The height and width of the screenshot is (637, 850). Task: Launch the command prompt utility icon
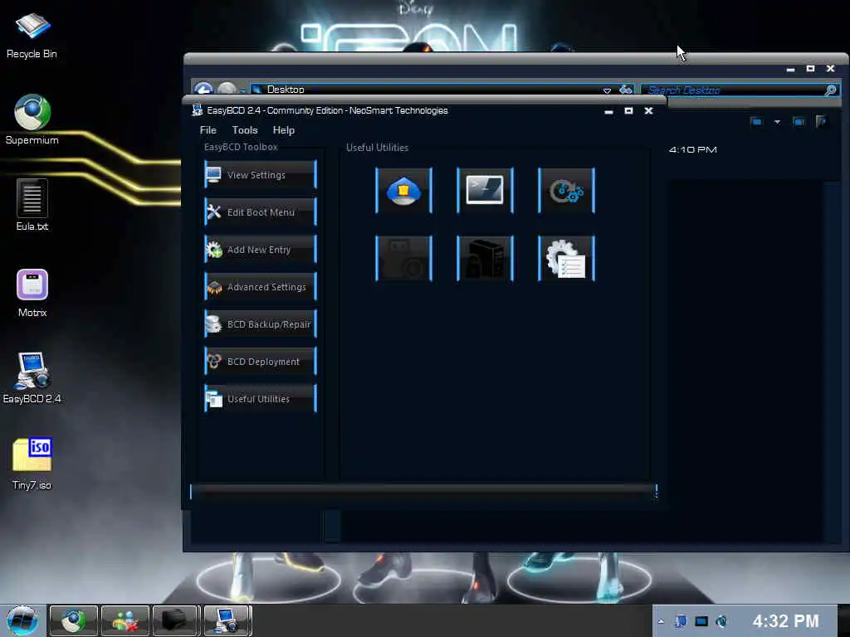click(x=485, y=191)
